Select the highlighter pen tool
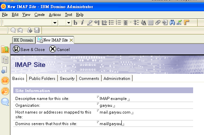Viewport: 204px width, 135px height. click(x=90, y=23)
